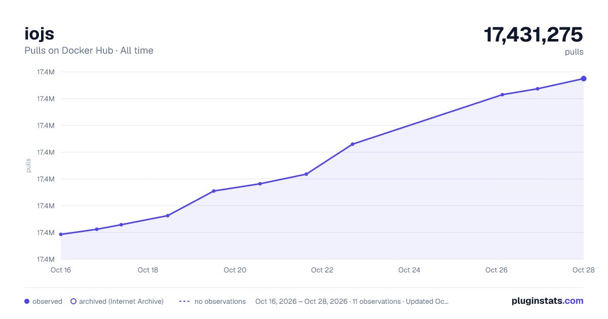Click the Oct 24 axis label
The image size is (608, 319).
tap(409, 270)
